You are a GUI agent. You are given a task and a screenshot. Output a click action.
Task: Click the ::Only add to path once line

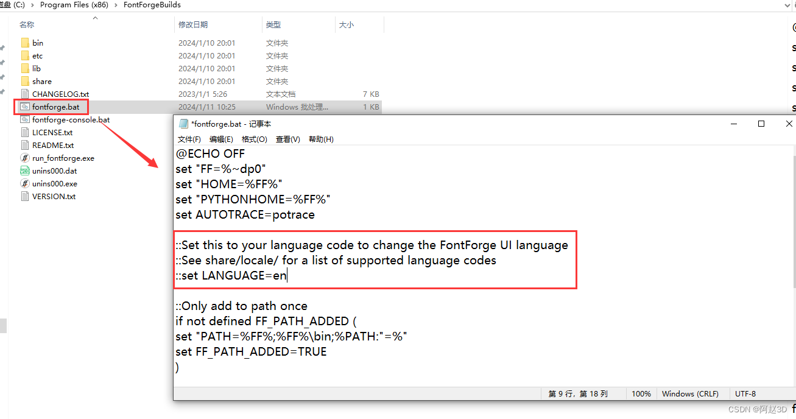241,306
